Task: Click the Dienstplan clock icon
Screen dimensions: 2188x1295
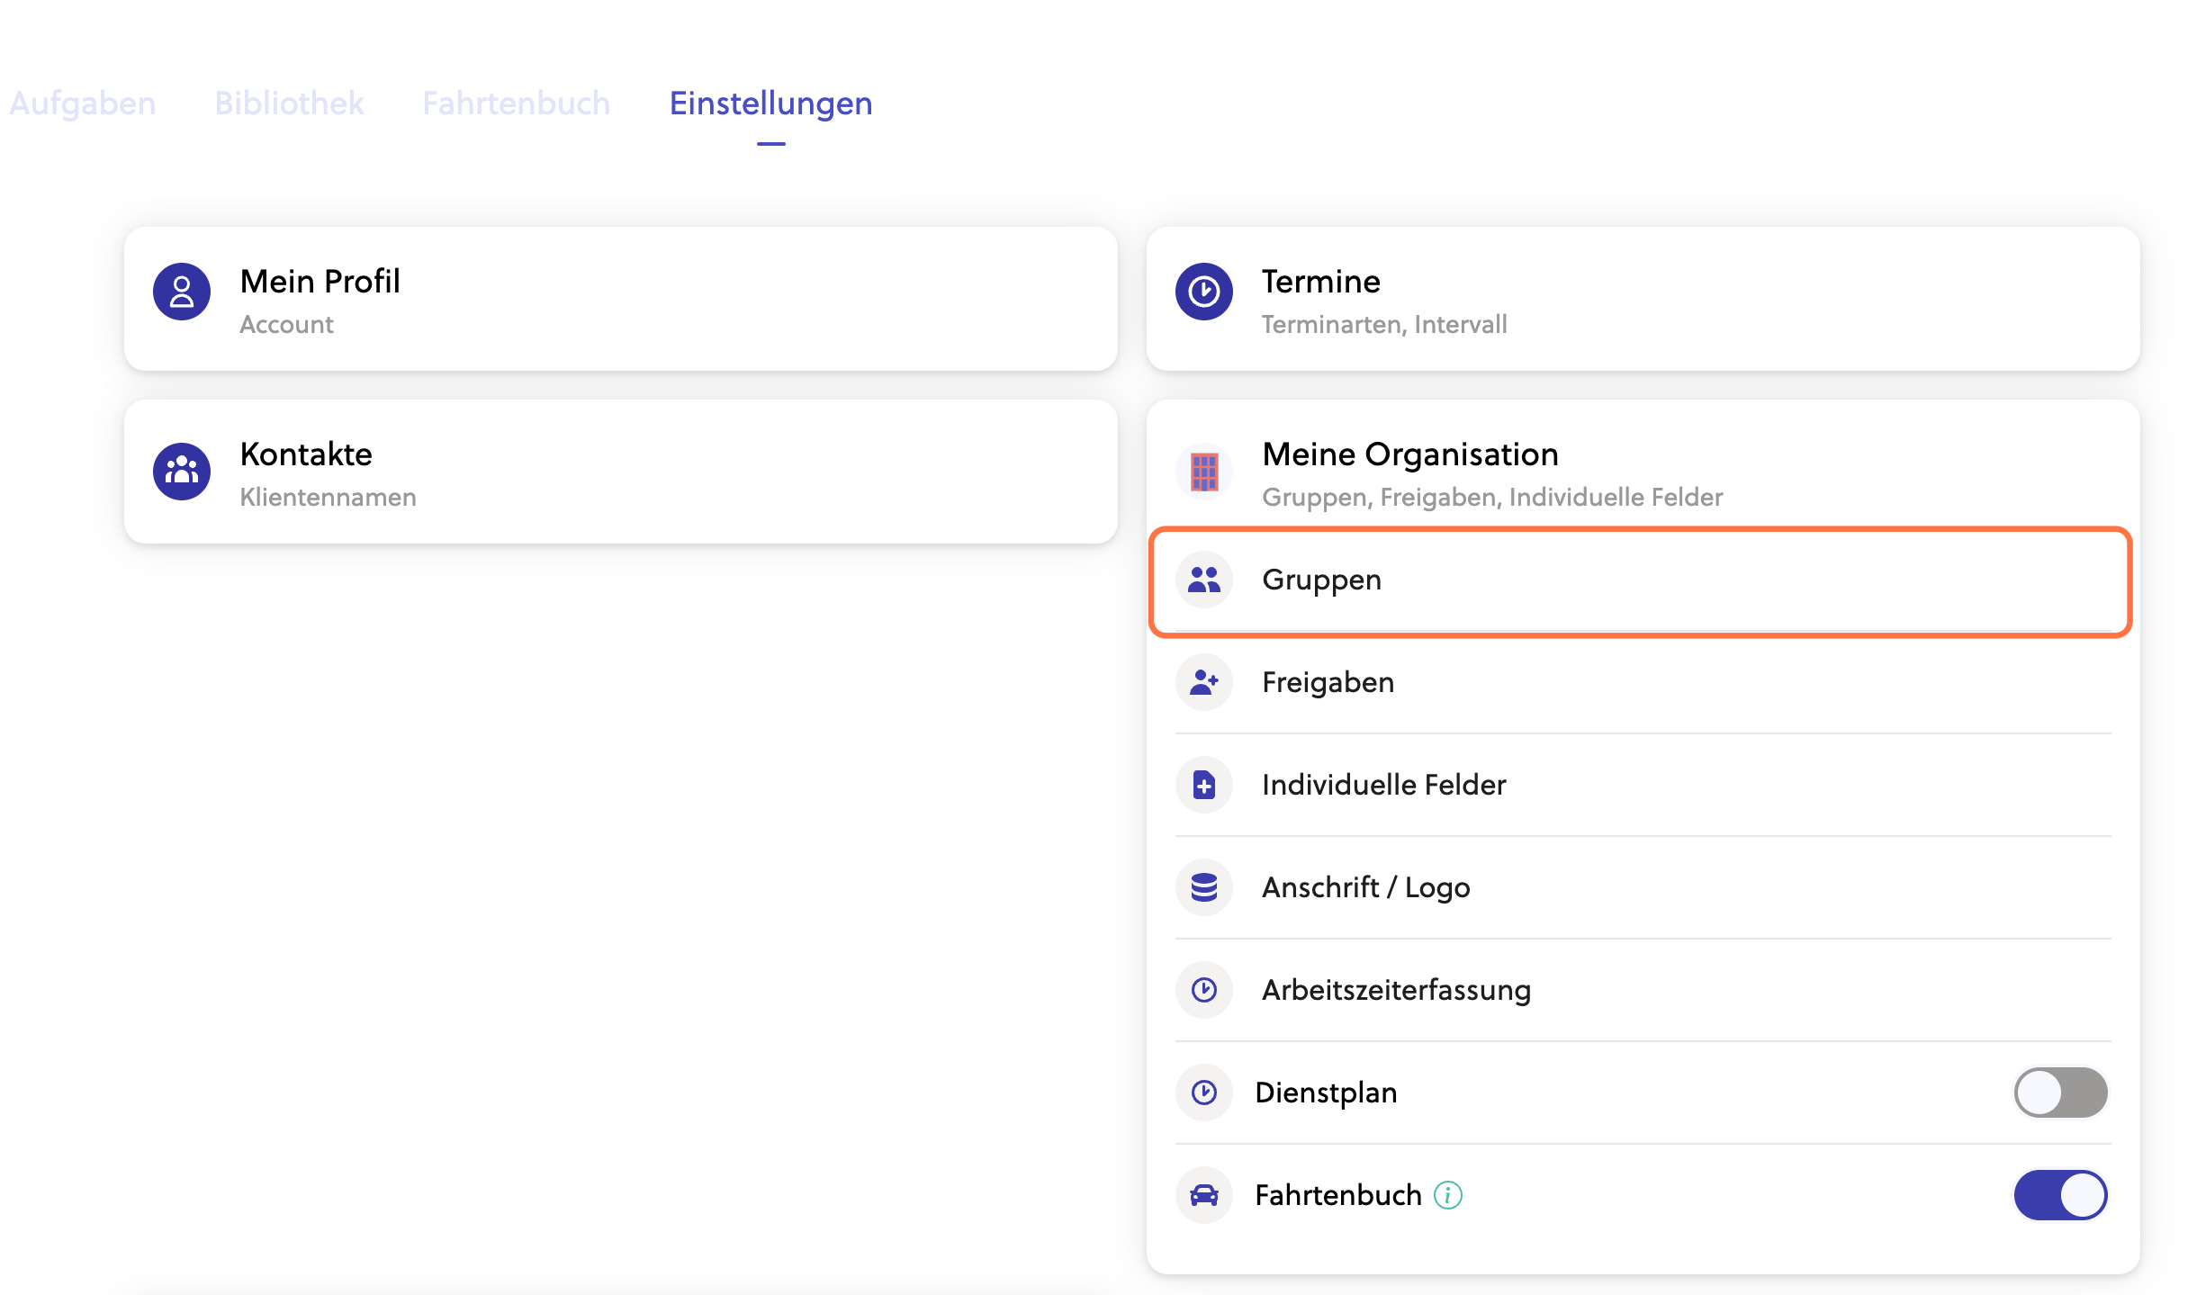Action: 1204,1093
